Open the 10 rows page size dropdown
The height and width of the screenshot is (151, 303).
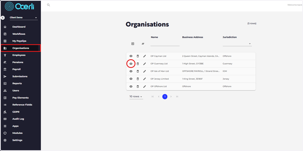[136, 97]
